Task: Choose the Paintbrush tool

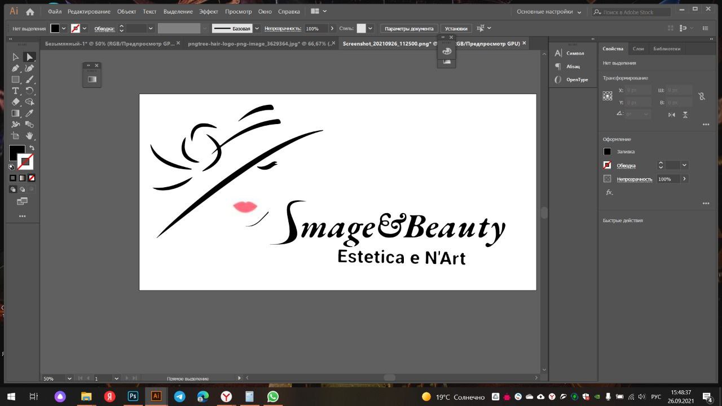Action: pyautogui.click(x=30, y=80)
